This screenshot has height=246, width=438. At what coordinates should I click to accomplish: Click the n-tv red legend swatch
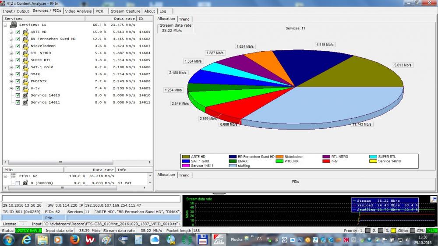point(326,161)
